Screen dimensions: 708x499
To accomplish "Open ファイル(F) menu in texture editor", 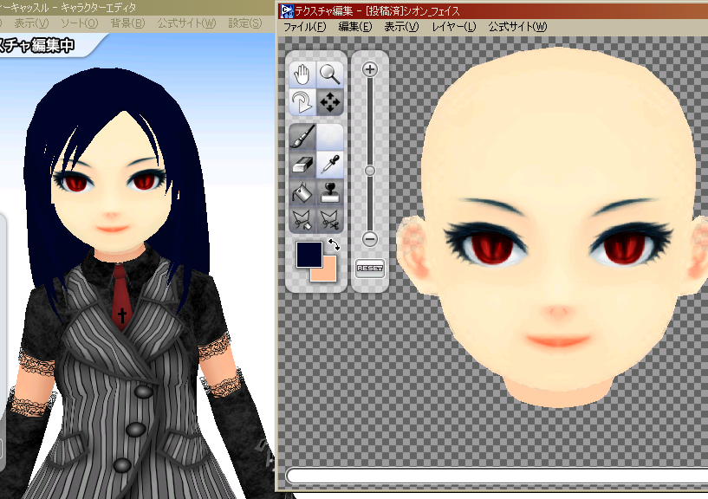I will point(304,27).
